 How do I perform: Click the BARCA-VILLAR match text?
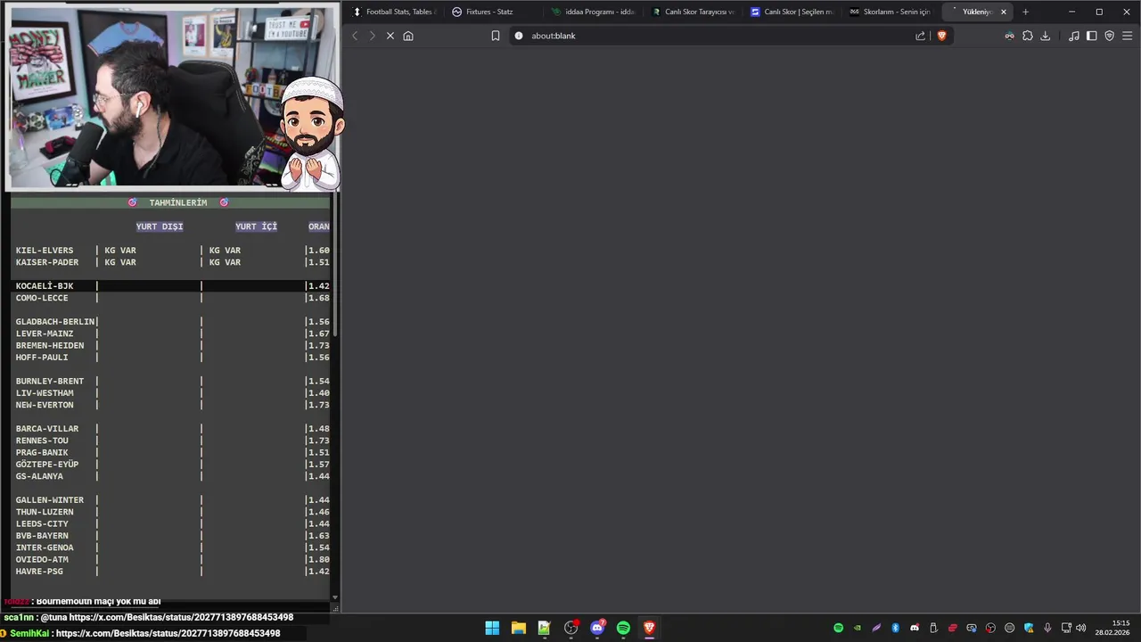click(47, 429)
